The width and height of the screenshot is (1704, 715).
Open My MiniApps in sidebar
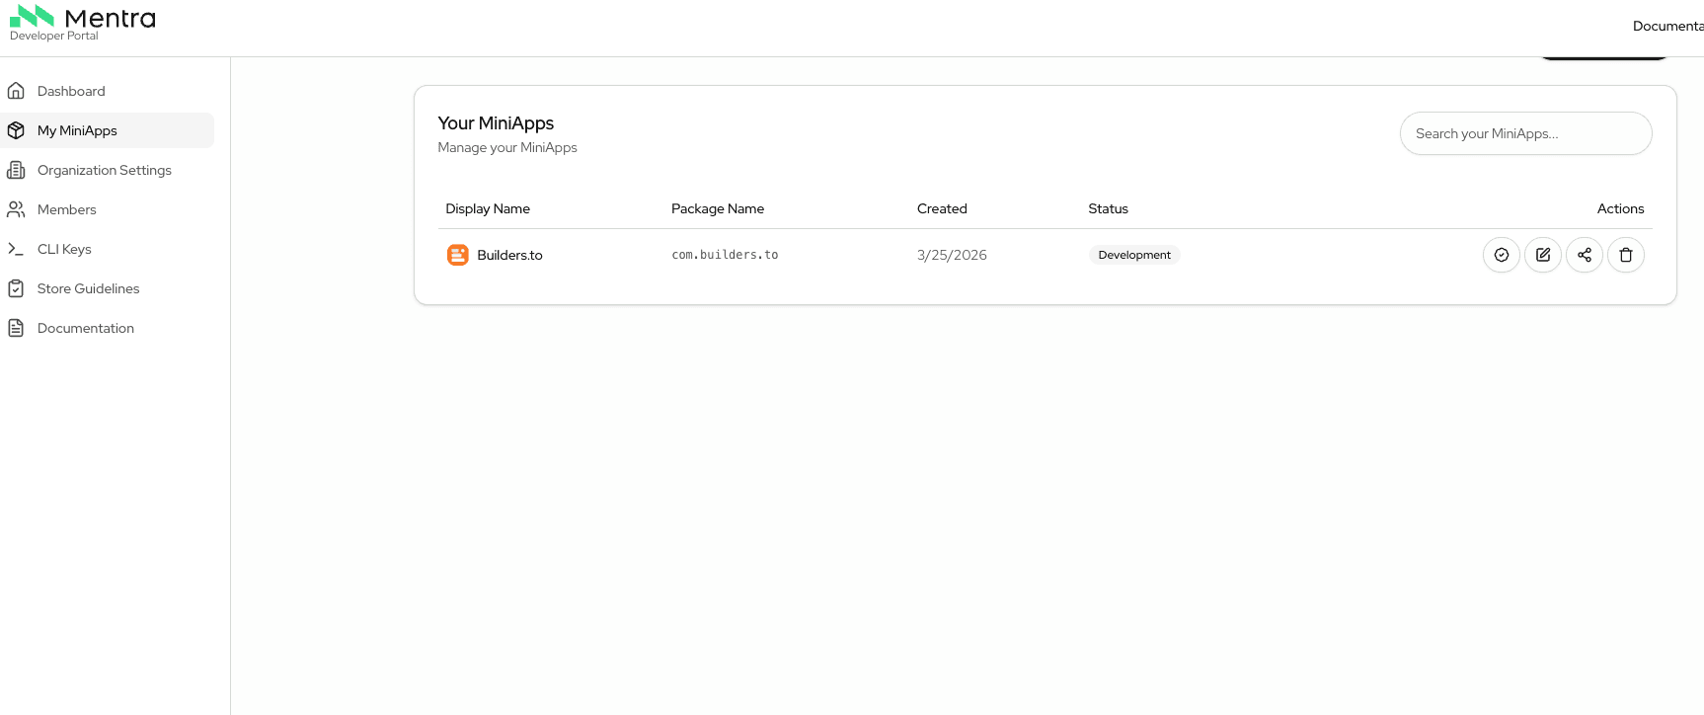click(x=77, y=130)
